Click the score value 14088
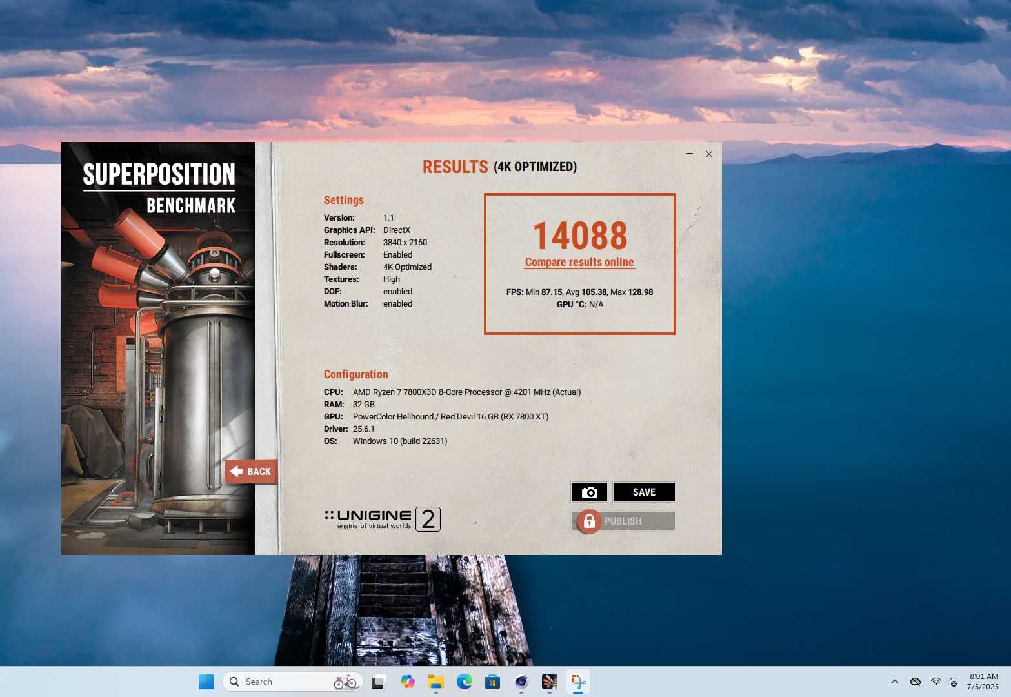The height and width of the screenshot is (697, 1011). click(x=580, y=236)
